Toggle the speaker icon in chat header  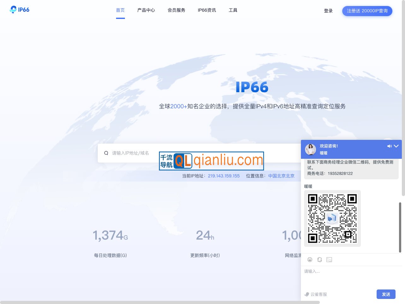point(390,146)
